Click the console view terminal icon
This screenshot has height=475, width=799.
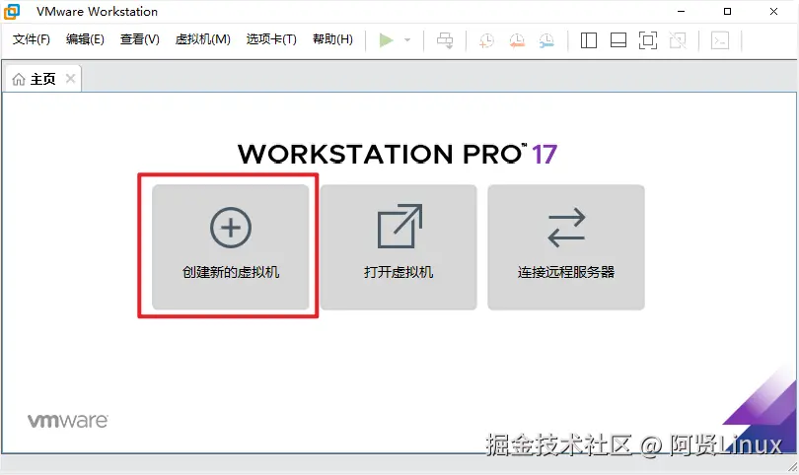pyautogui.click(x=720, y=40)
